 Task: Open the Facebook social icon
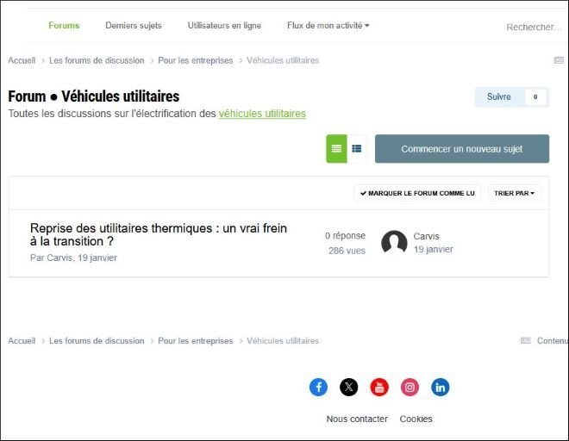click(318, 388)
